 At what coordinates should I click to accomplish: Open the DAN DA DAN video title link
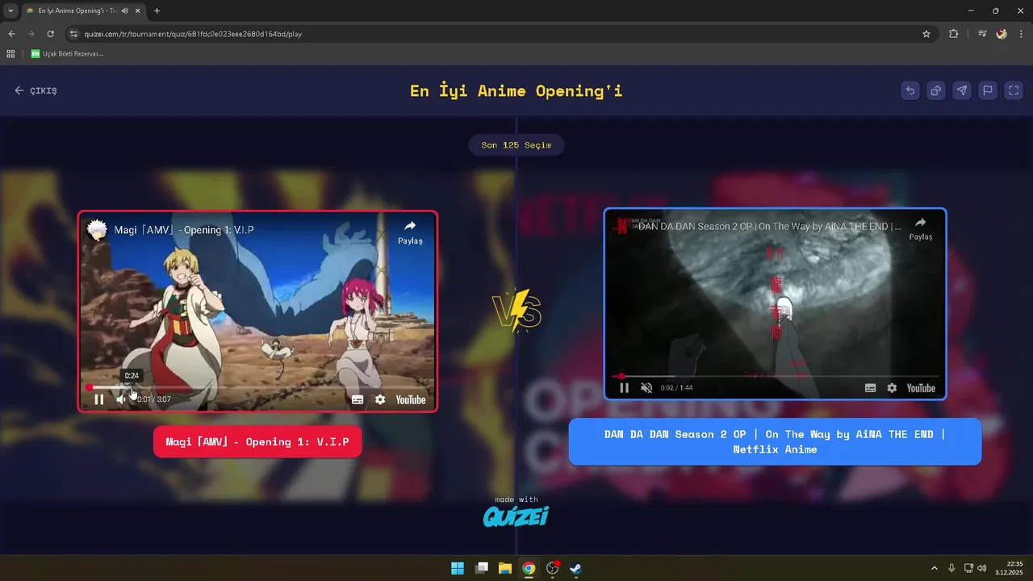pyautogui.click(x=770, y=227)
